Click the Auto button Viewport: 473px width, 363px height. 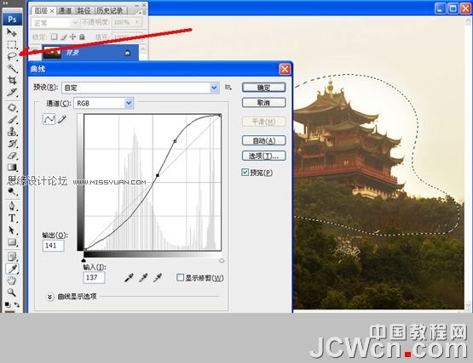pos(263,140)
